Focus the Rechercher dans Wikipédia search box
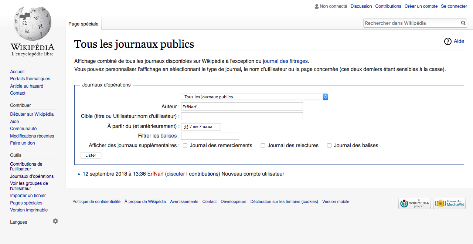The height and width of the screenshot is (244, 473). coord(412,23)
